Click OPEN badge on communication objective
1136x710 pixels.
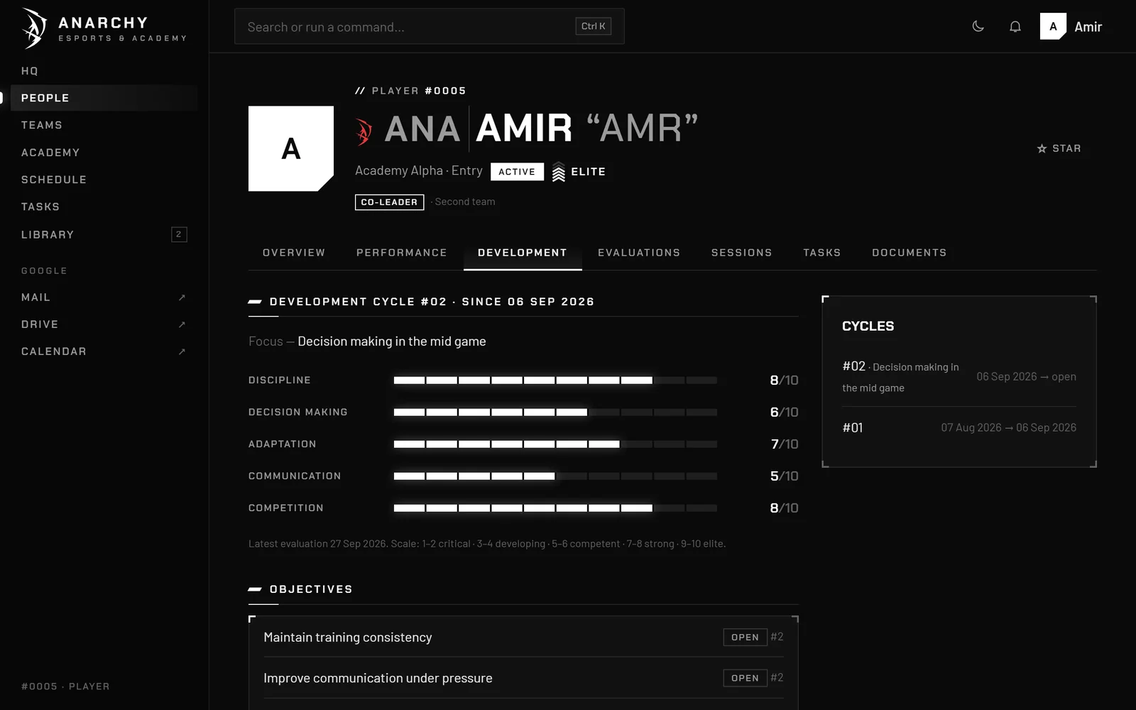(745, 678)
